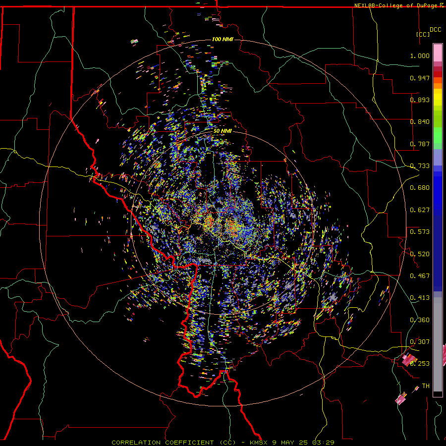This screenshot has width=446, height=446.
Task: Pick the lavender color band in legend
Action: 438,157
